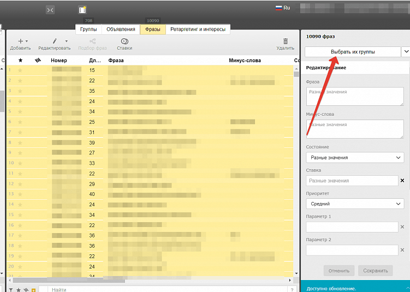Click the Доступно обновление notification
Image resolution: width=410 pixels, height=292 pixels.
coord(355,286)
